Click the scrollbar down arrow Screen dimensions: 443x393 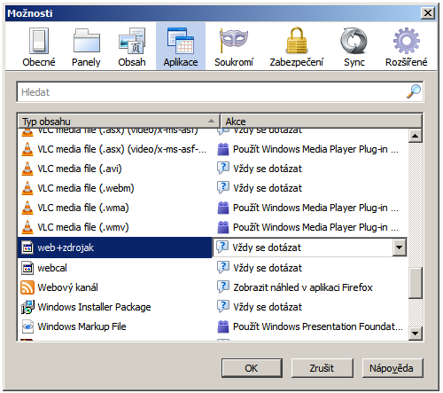click(416, 334)
